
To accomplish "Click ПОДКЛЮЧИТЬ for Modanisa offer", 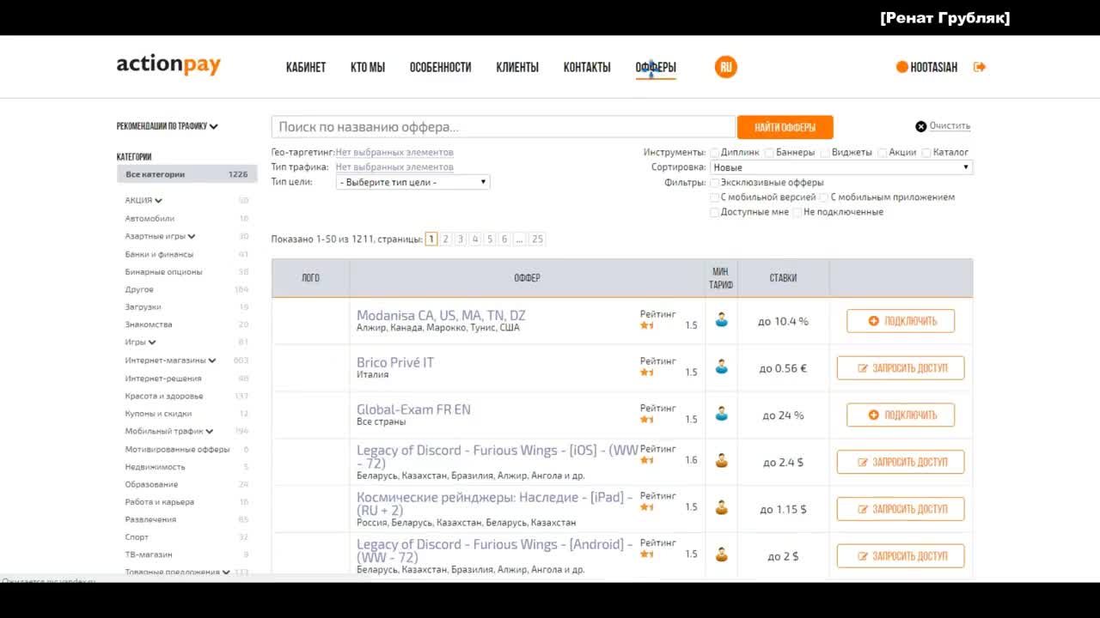I will point(901,321).
